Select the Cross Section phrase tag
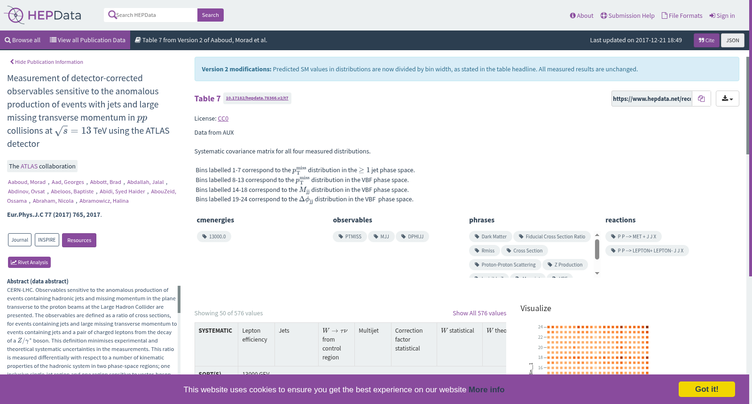Screen dimensions: 752x404 tap(525, 251)
